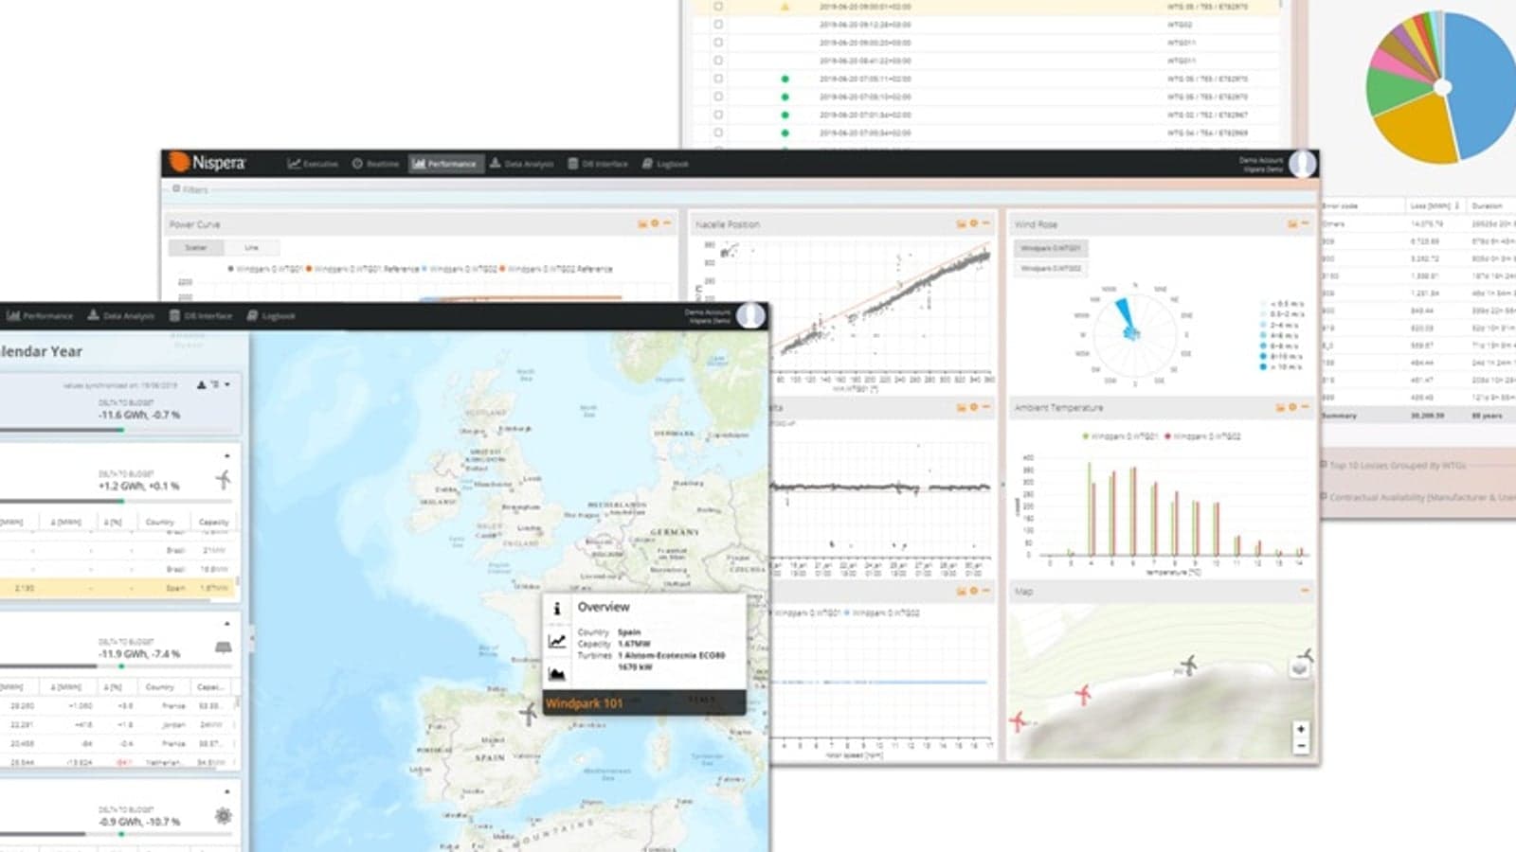Collapse the wind portfolio card with +1.2 GWh
Screen dimensions: 1516x852
click(227, 456)
